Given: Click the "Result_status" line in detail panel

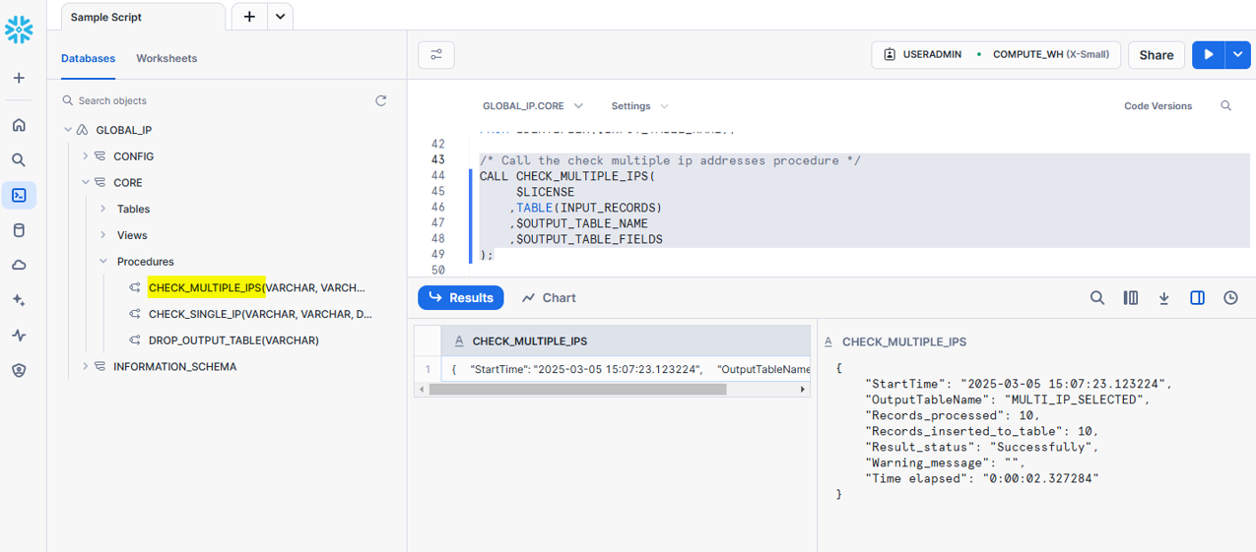Looking at the screenshot, I should coord(982,447).
